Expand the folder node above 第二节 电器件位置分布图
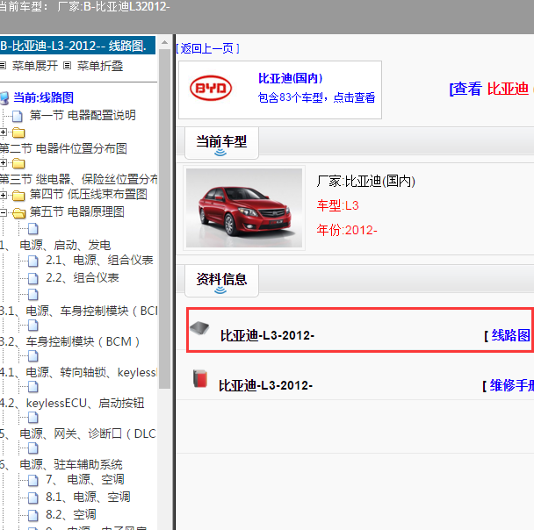 (x=3, y=132)
